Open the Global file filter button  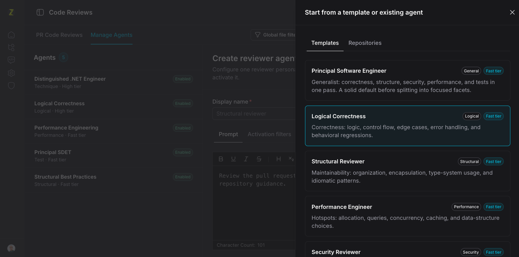(x=273, y=35)
